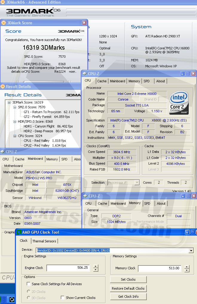Screen dimensions: 197x304
Task: Close the CPU-Z memory window
Action: 194,196
